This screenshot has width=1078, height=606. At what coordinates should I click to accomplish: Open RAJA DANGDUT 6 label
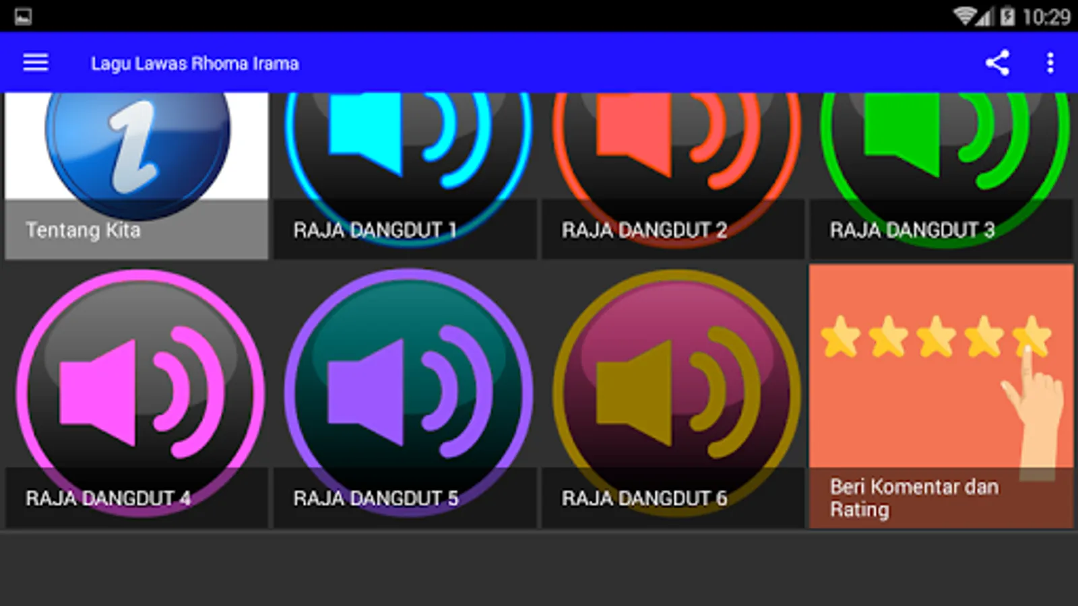pyautogui.click(x=644, y=498)
